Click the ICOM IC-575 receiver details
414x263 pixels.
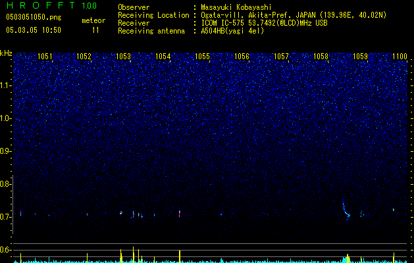pos(264,23)
